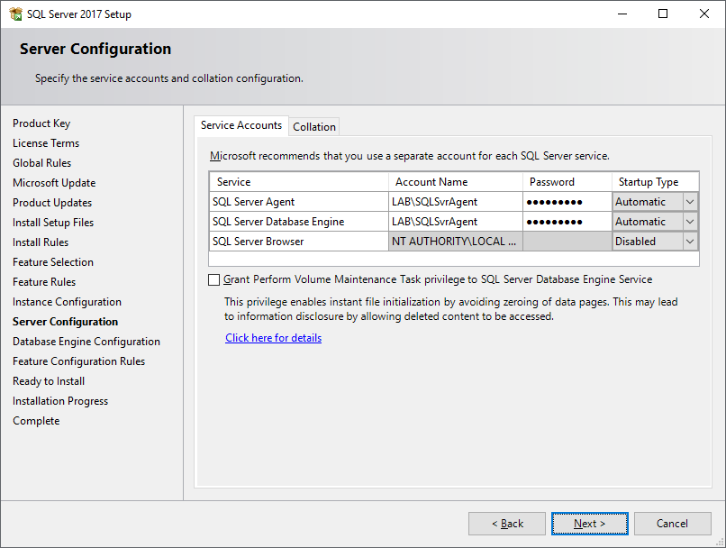The height and width of the screenshot is (548, 726).
Task: Maximize the setup window
Action: (663, 14)
